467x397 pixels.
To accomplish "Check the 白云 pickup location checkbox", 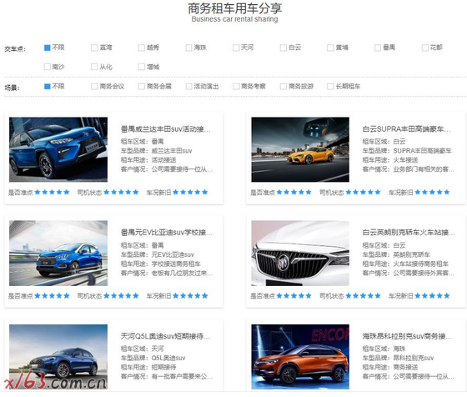I will click(x=284, y=48).
